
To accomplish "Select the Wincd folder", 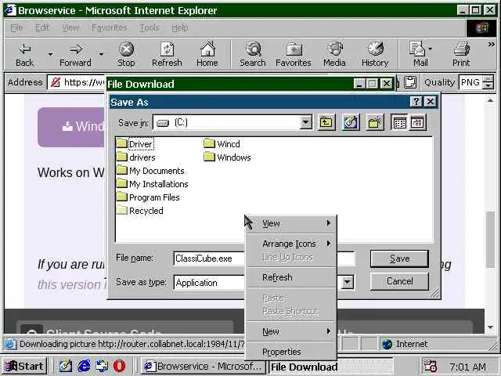I will tap(222, 144).
